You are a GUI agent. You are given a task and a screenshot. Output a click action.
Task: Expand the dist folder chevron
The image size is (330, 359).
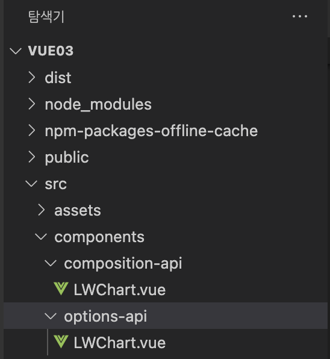(31, 77)
